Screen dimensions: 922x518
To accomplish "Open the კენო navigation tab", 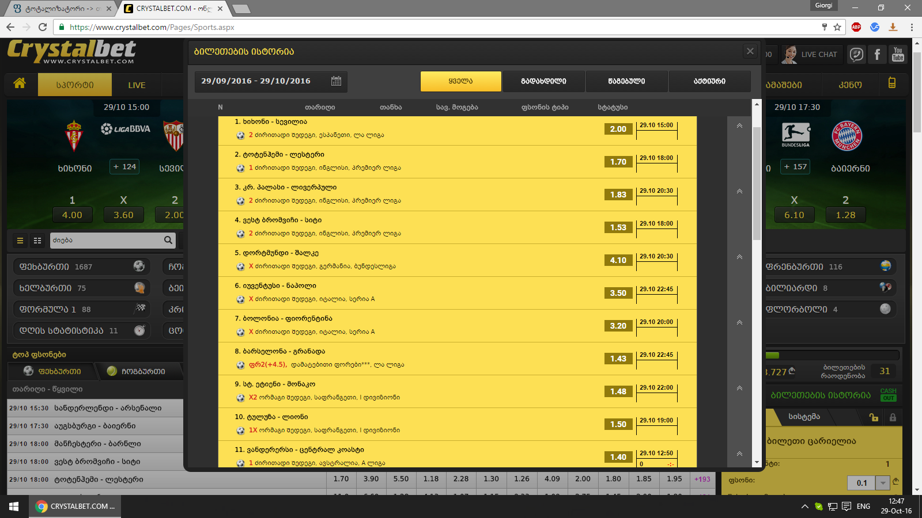I will [x=850, y=85].
